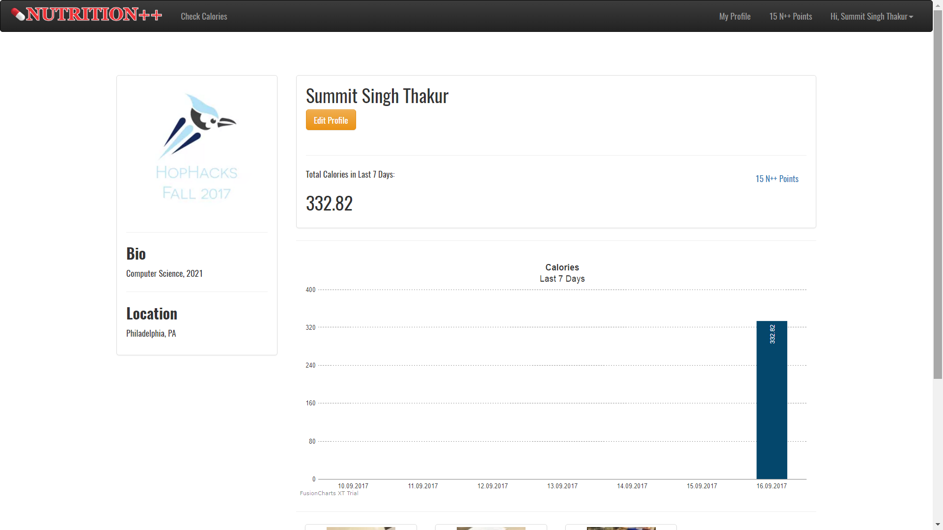Click the scrollbar down arrow
The image size is (943, 530).
[x=938, y=525]
